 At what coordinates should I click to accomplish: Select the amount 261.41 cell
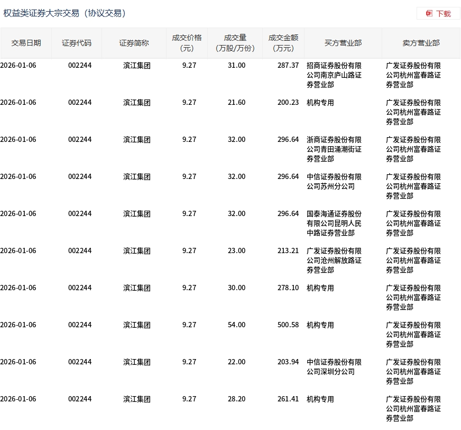click(x=288, y=399)
